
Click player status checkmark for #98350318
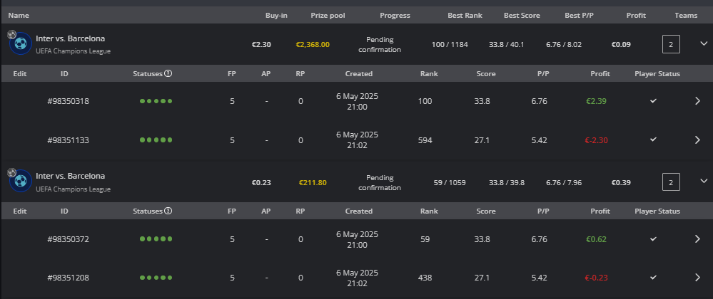654,100
